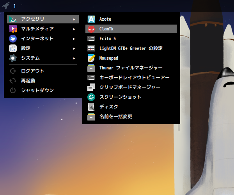Expand the アクセサリ submenu arrow
The image size is (234, 195).
74,19
